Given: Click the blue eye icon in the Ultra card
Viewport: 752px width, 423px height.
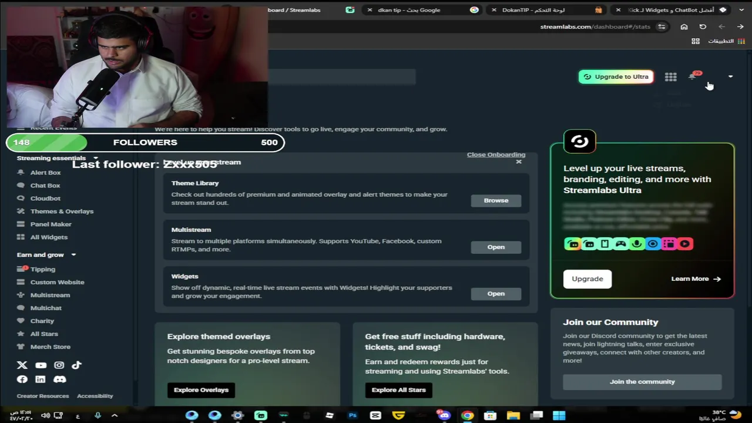Looking at the screenshot, I should [653, 244].
